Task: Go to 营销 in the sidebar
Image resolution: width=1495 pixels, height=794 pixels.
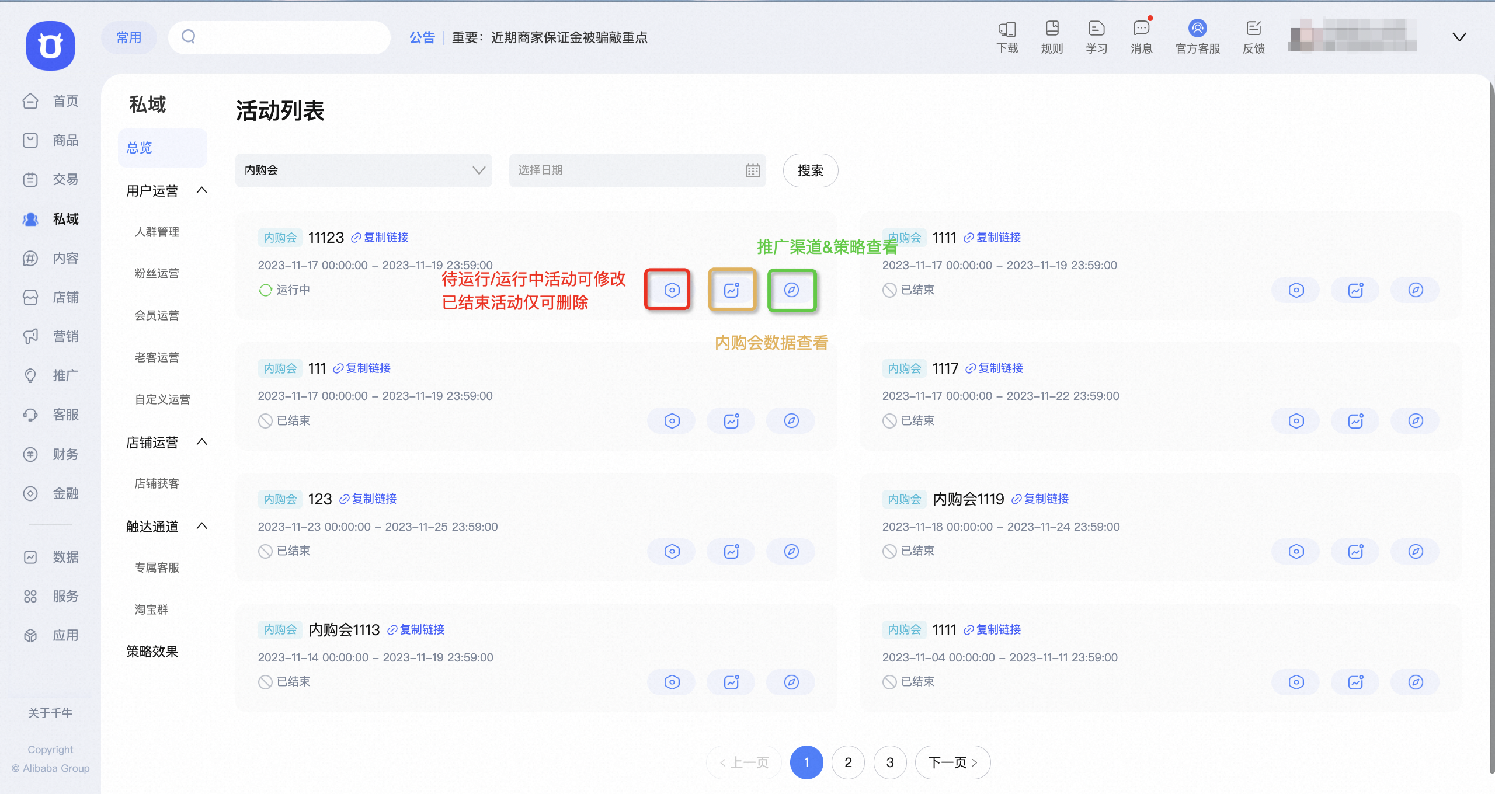Action: (x=51, y=336)
